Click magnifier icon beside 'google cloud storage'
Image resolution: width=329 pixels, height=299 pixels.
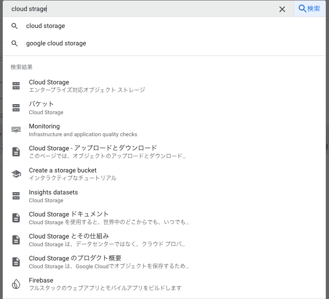coord(15,44)
